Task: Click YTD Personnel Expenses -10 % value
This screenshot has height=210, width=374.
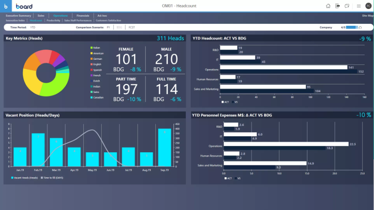Action: tap(364, 115)
